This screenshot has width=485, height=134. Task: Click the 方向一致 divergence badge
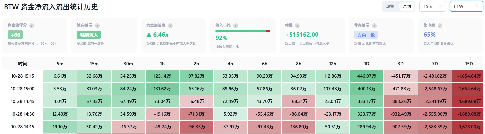(366, 35)
